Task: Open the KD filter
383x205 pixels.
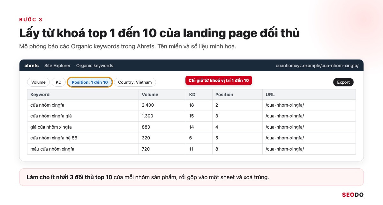Action: click(59, 82)
